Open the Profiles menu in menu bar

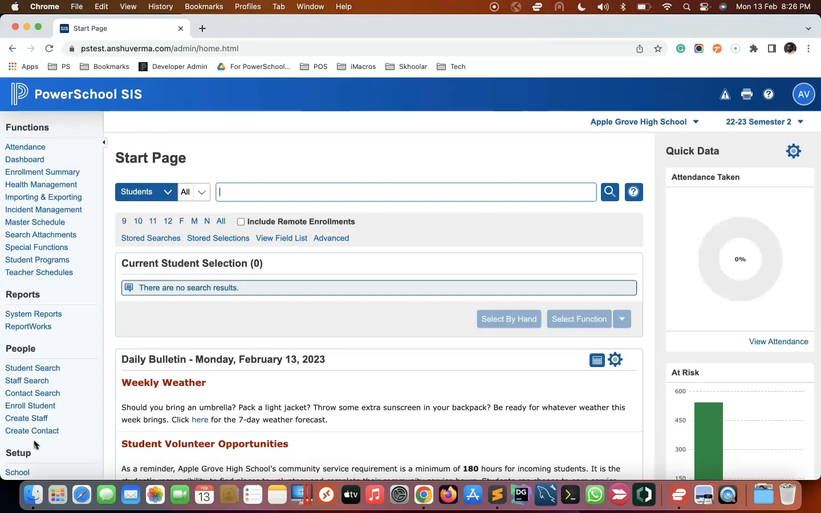coord(248,7)
